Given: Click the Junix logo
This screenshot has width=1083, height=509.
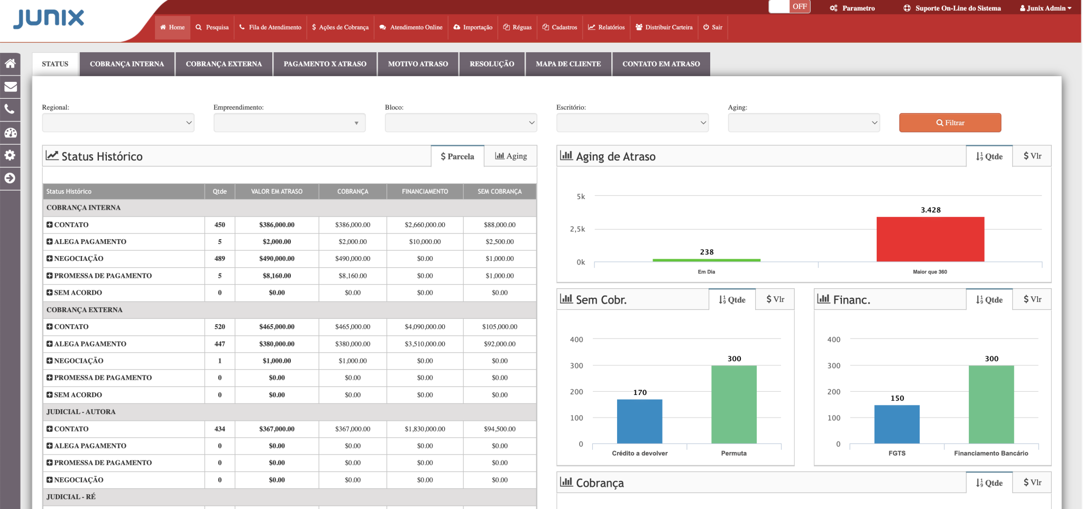Looking at the screenshot, I should point(49,18).
